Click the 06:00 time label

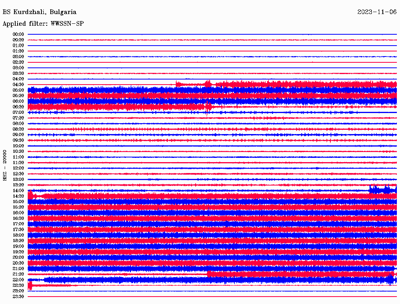click(x=18, y=101)
